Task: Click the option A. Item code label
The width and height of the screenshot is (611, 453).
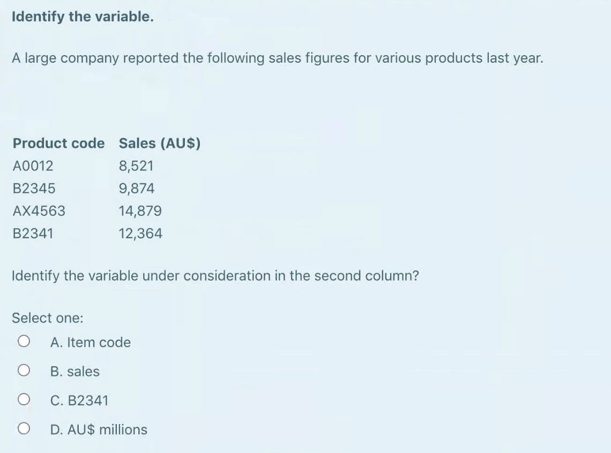Action: [x=90, y=342]
